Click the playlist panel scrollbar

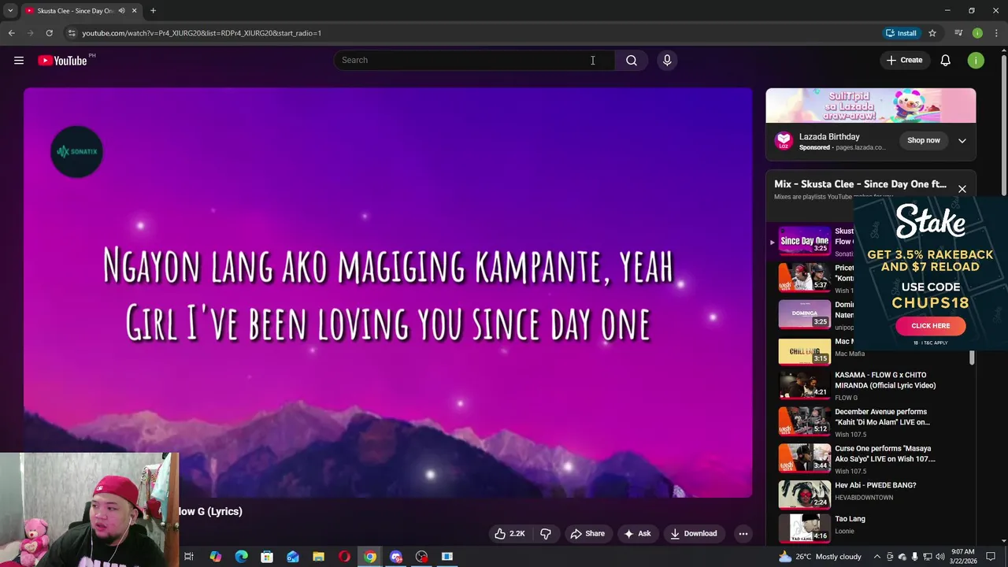pos(972,358)
